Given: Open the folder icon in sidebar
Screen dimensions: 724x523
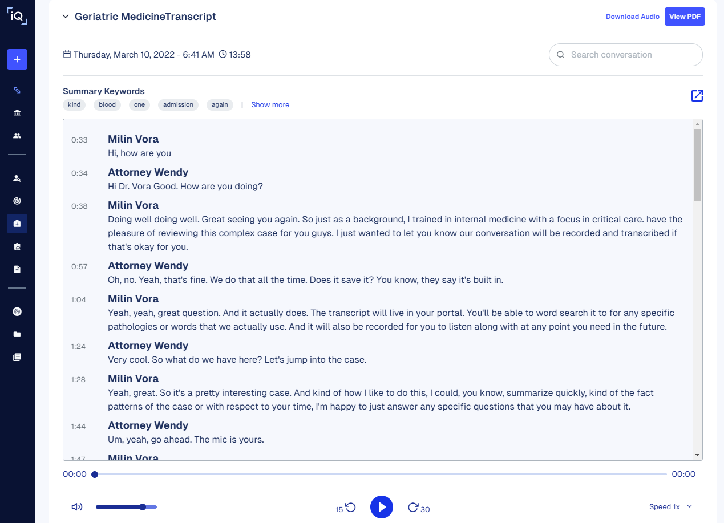Looking at the screenshot, I should tap(17, 334).
